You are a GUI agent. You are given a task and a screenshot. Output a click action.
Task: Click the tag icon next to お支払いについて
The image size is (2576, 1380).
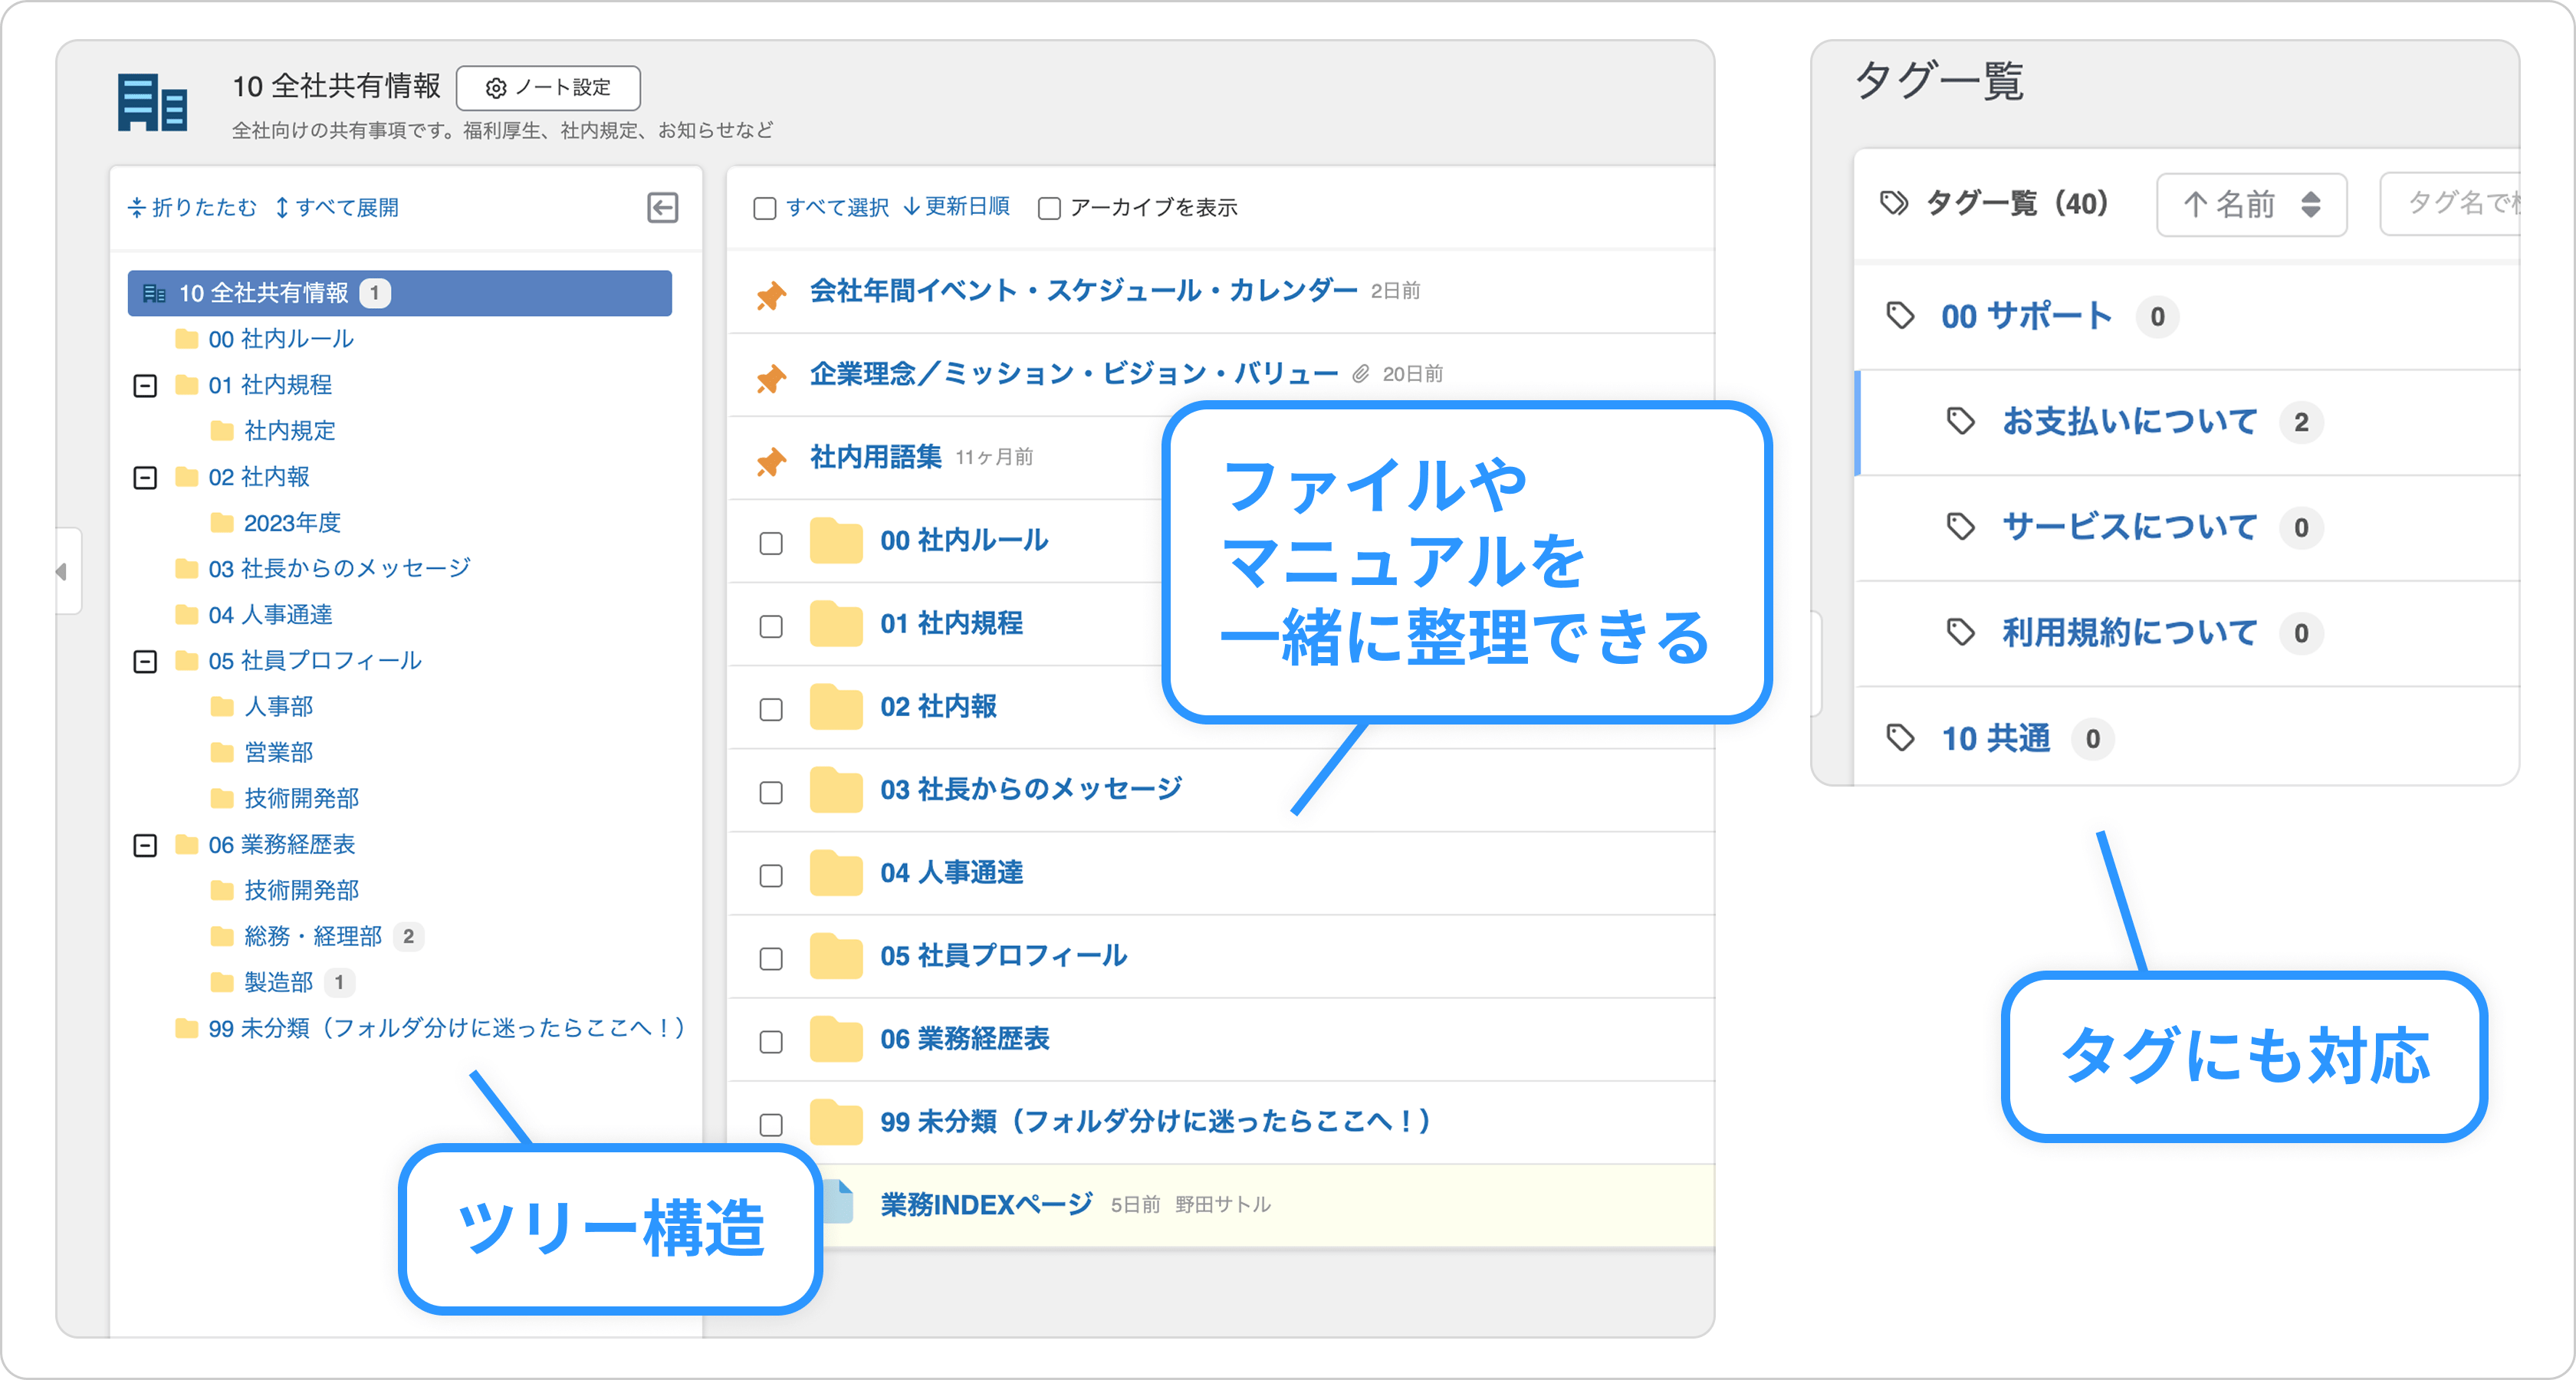[1960, 421]
